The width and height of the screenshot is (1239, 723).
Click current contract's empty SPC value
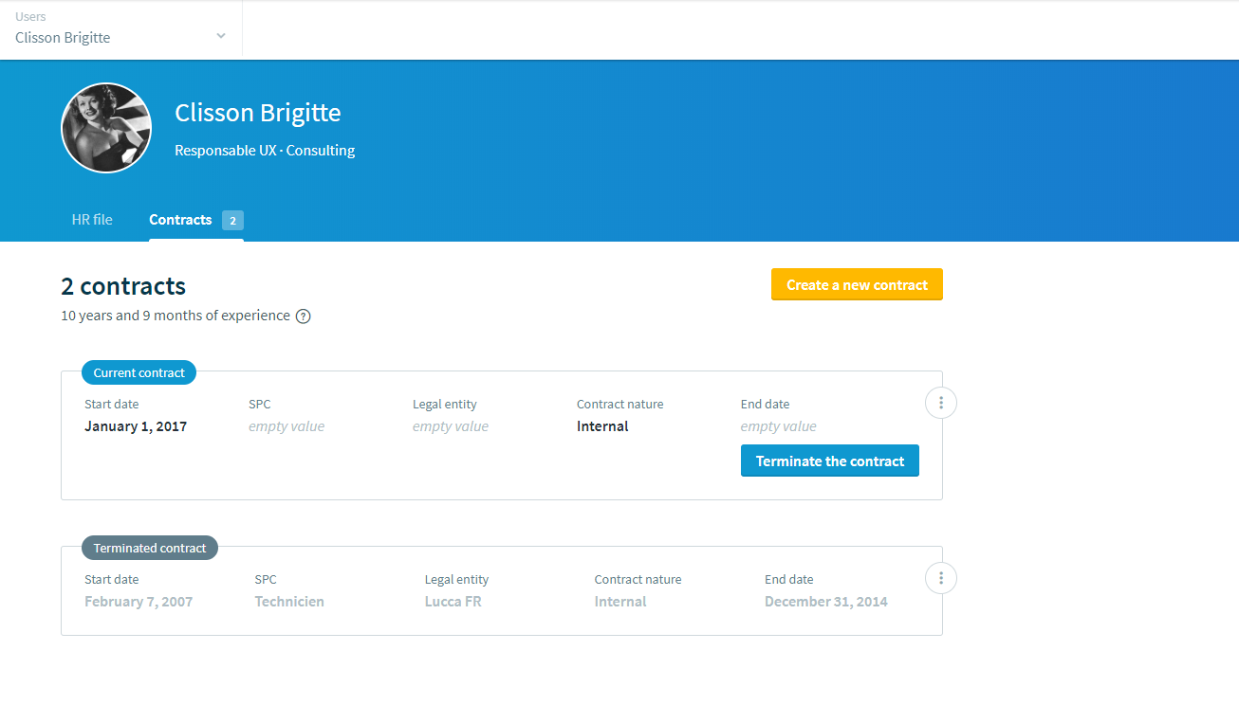tap(287, 426)
